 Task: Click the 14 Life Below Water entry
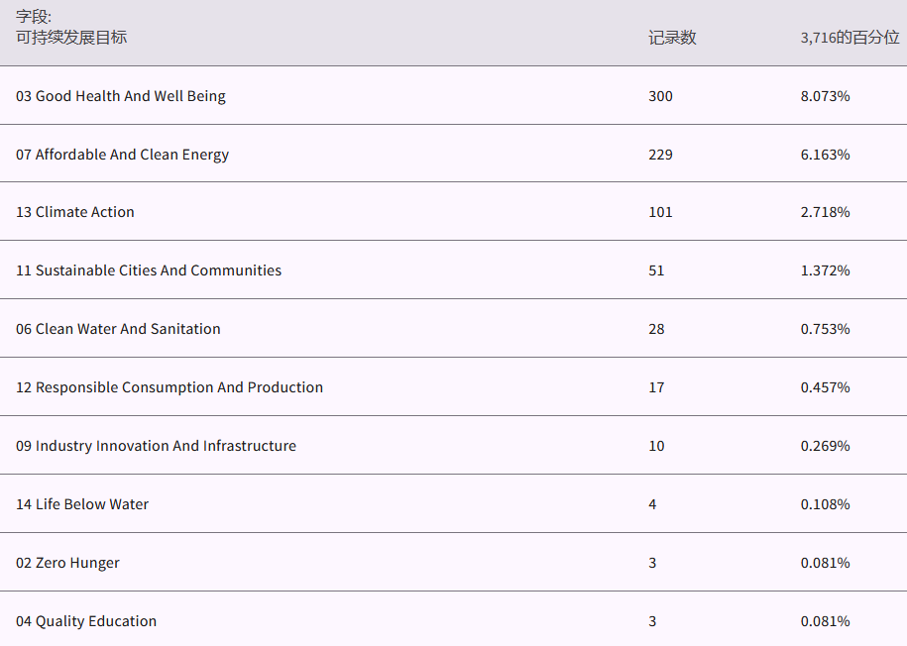(82, 504)
